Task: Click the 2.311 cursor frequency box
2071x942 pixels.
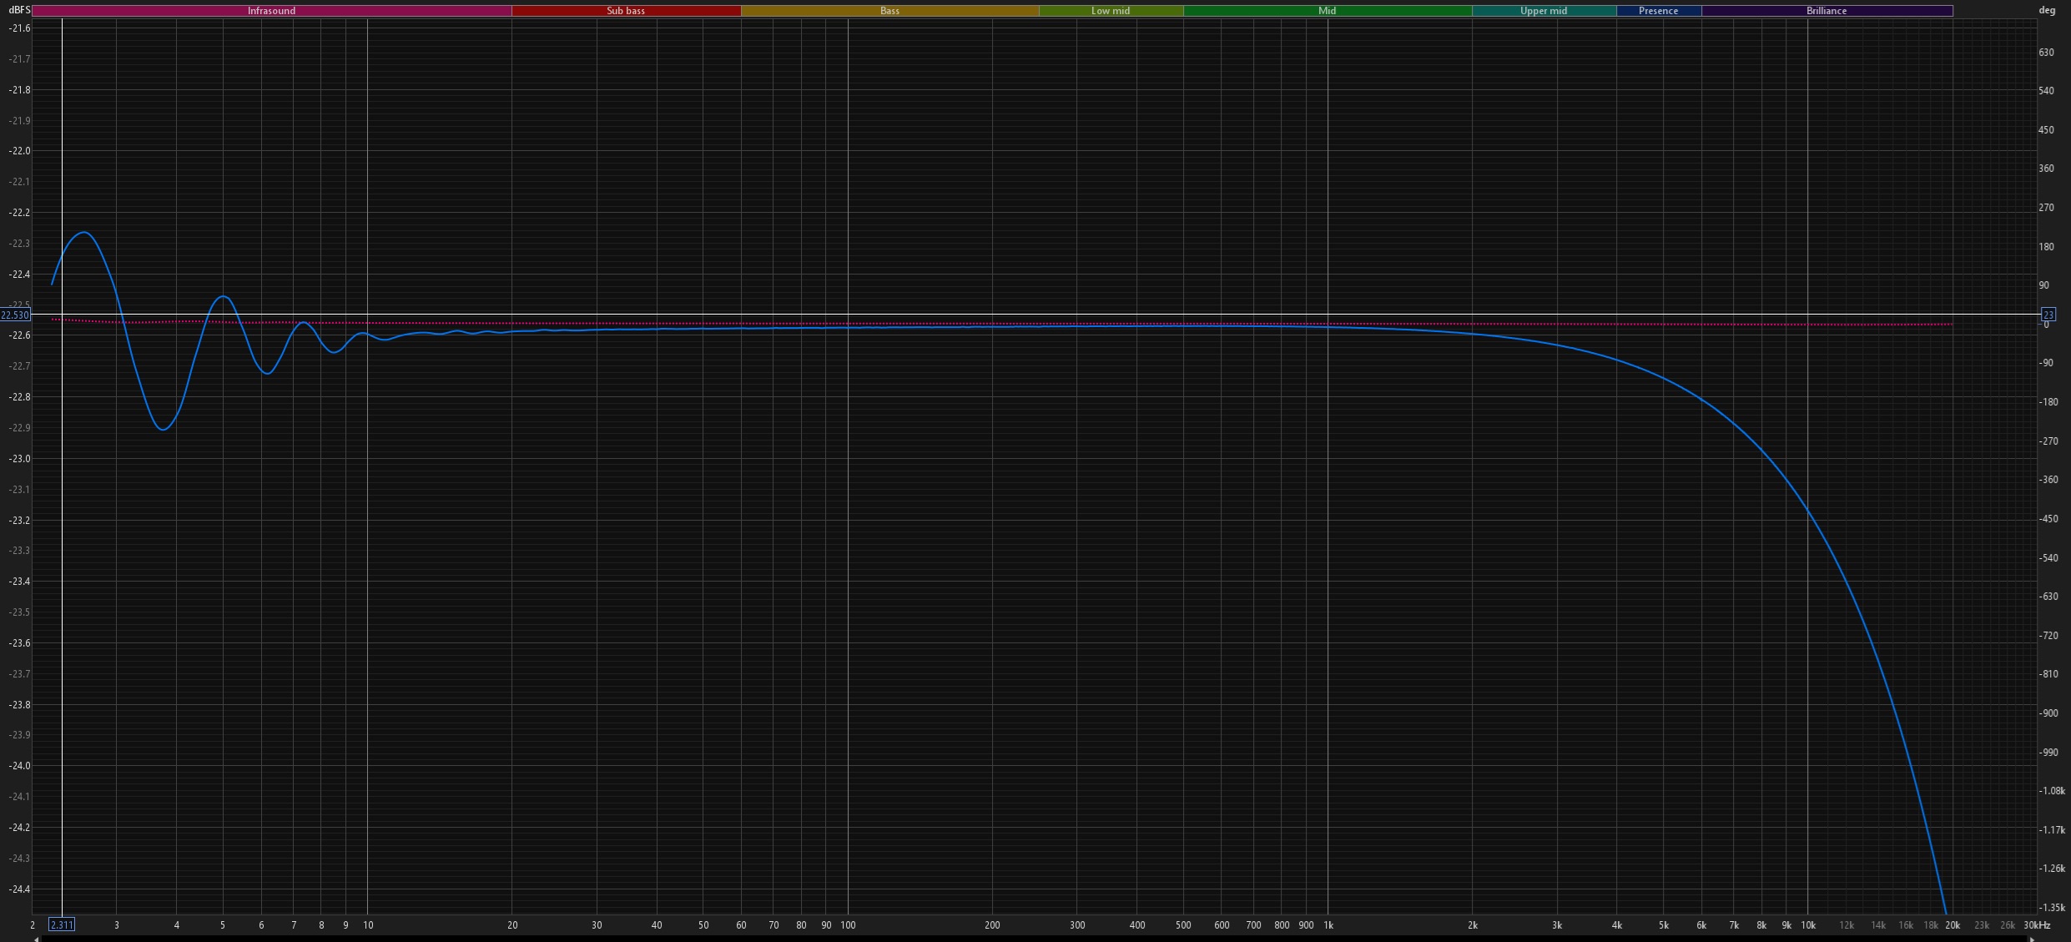Action: click(x=62, y=924)
